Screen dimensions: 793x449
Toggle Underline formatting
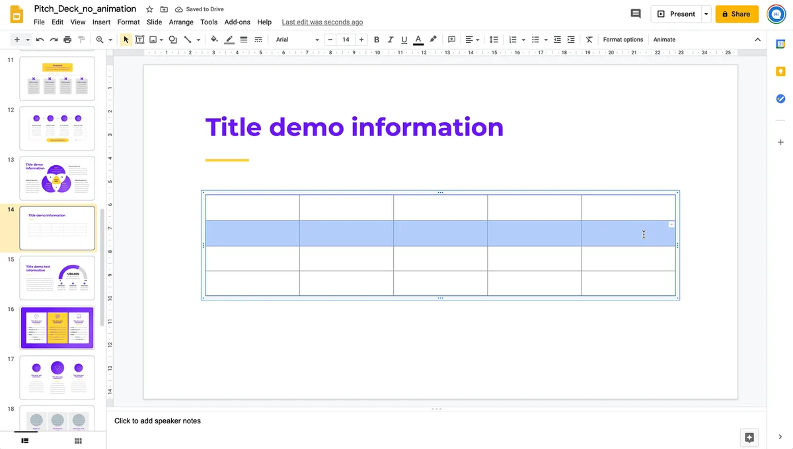click(x=404, y=40)
